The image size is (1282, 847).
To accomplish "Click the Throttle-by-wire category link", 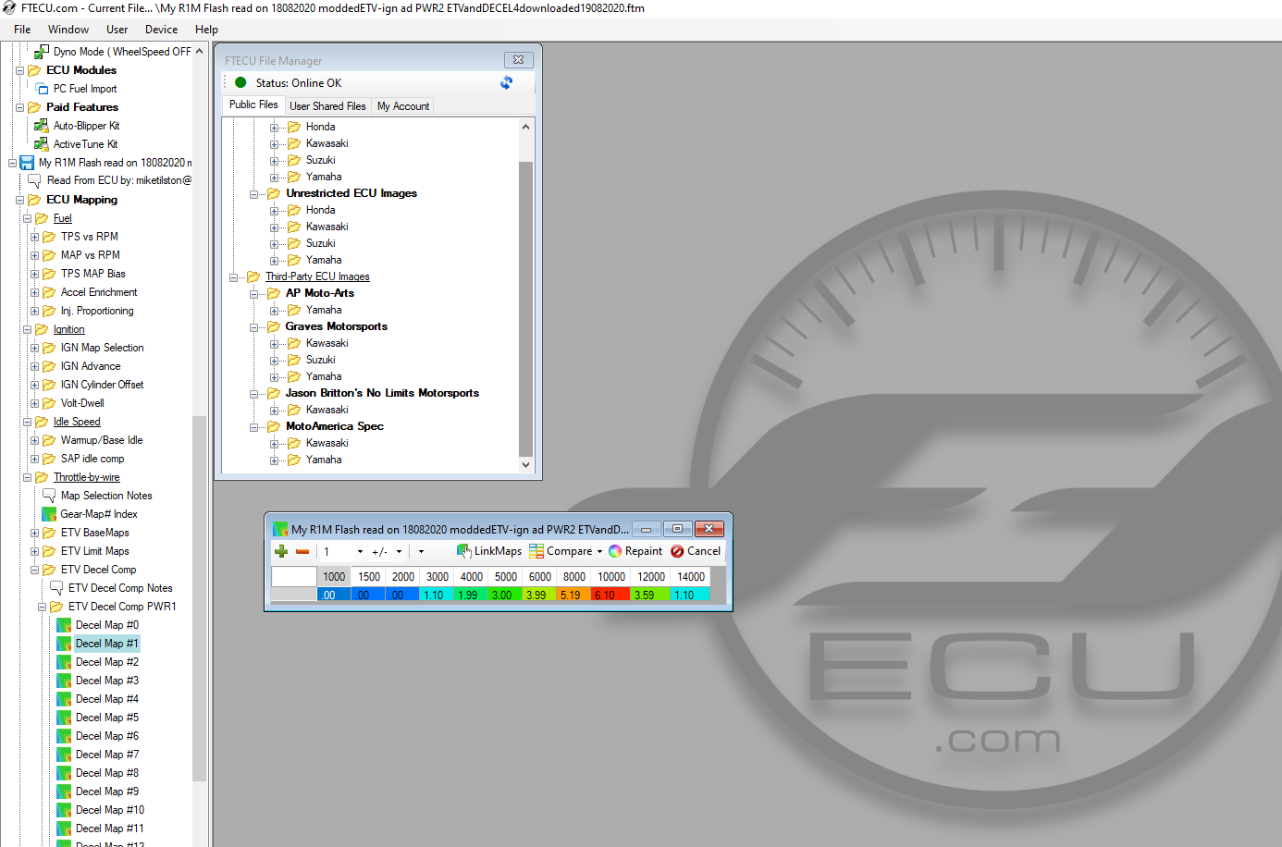I will tap(86, 477).
